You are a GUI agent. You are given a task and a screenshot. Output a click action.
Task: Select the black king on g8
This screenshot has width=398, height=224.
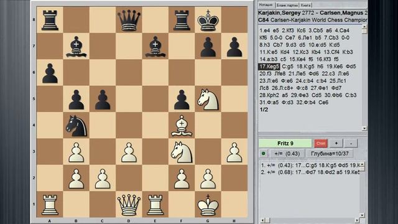208,21
